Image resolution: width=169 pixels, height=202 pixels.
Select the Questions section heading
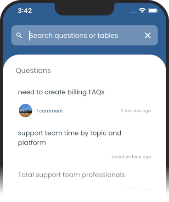pos(33,71)
